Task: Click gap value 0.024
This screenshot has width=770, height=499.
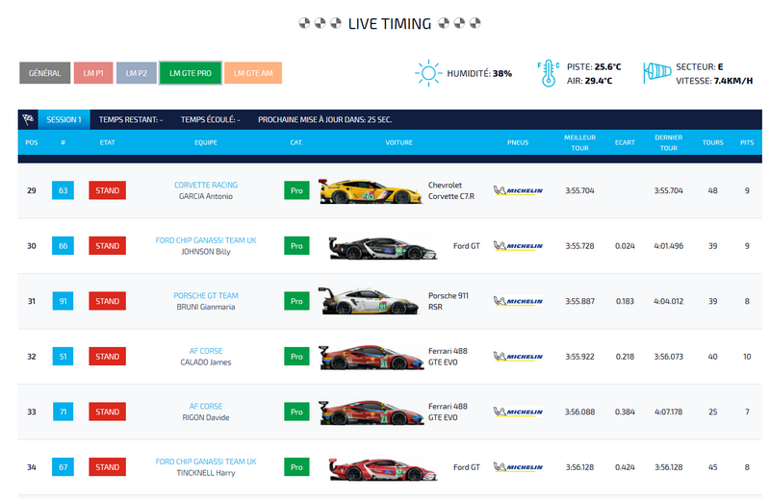Action: pos(625,246)
